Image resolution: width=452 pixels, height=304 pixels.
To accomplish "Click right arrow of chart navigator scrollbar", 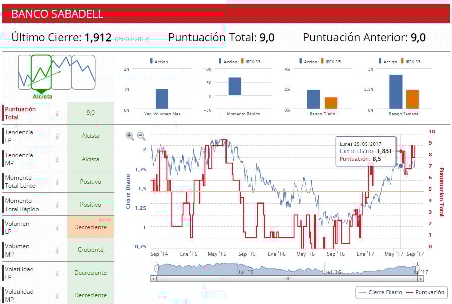I will tap(421, 279).
